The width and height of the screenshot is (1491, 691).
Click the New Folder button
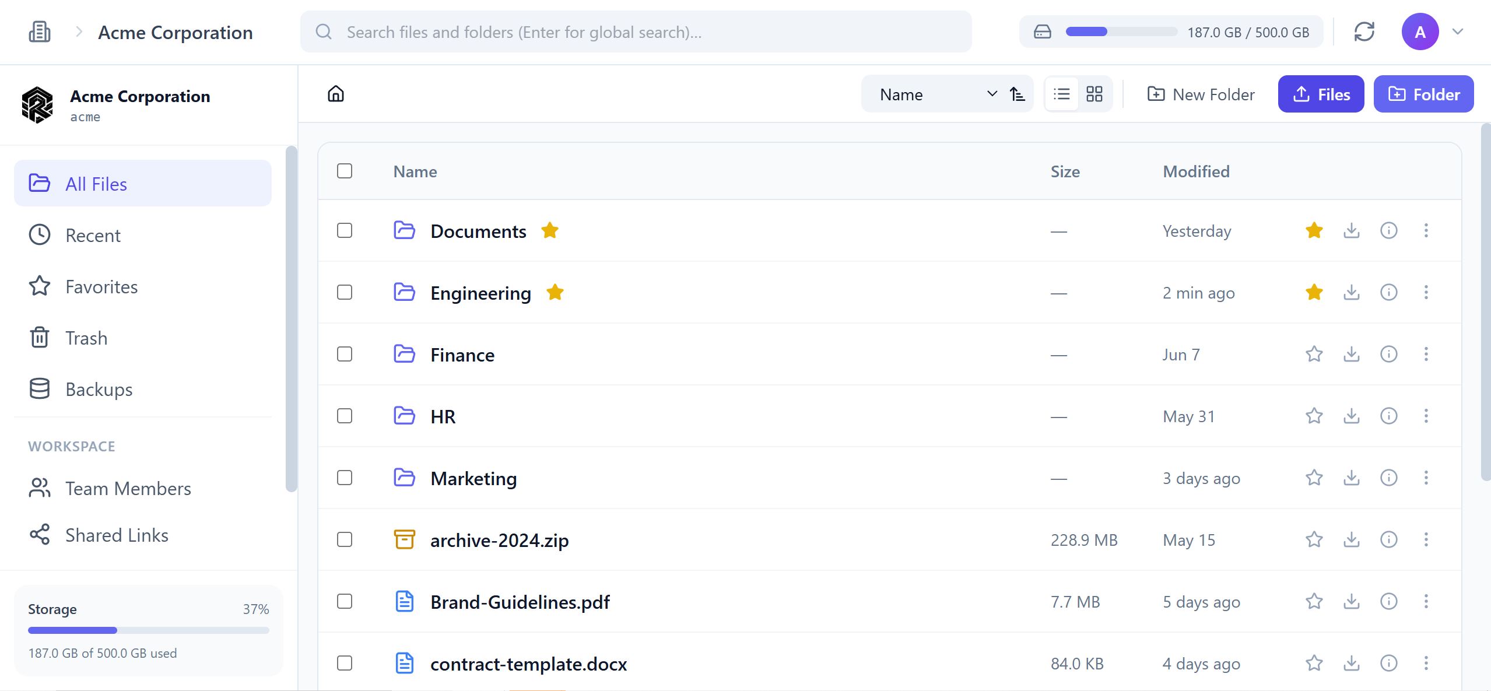1201,94
